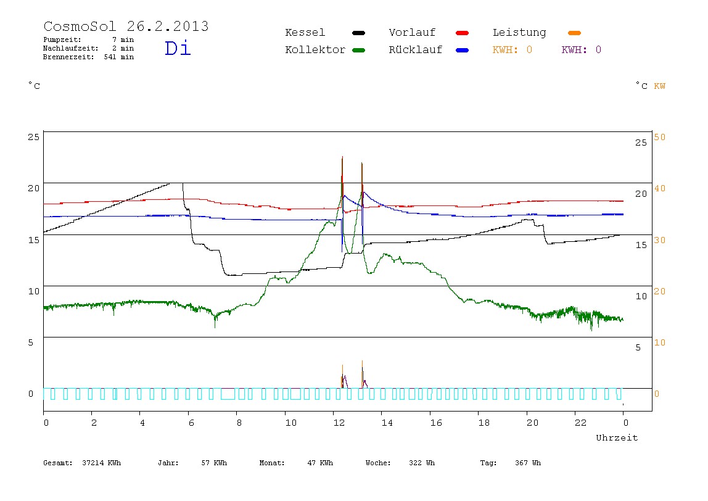Click the Rücklauf legend label
708x501 pixels.
416,50
